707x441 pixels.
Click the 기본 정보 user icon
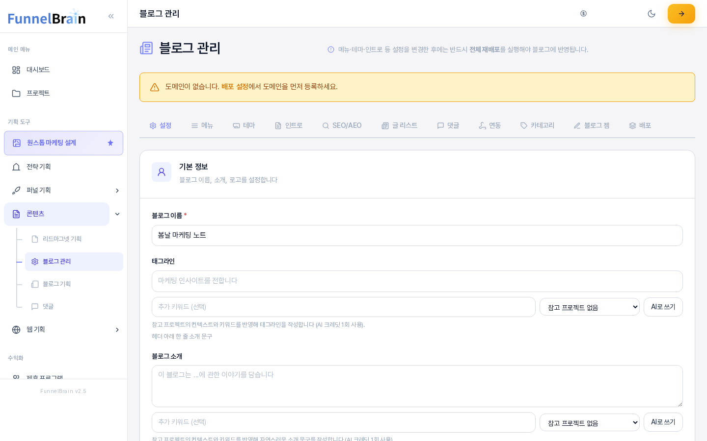(x=162, y=172)
